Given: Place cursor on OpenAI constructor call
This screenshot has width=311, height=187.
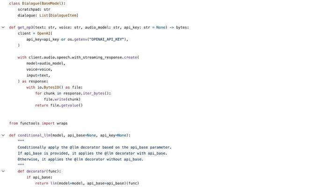Looking at the screenshot, I should click(x=45, y=33).
